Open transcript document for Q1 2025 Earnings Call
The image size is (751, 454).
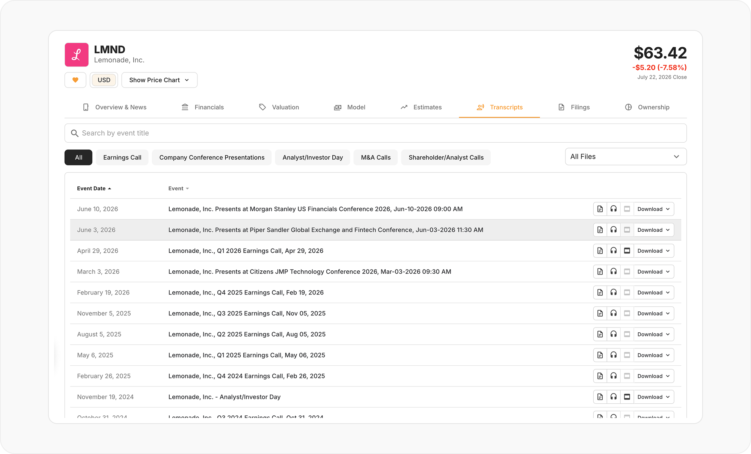pyautogui.click(x=600, y=355)
